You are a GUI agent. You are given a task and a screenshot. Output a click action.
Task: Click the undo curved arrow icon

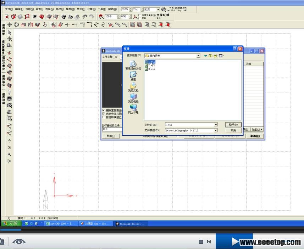(85, 17)
